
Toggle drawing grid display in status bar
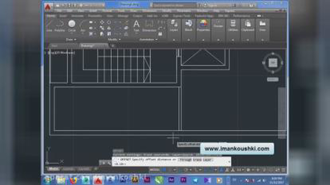tap(164, 170)
